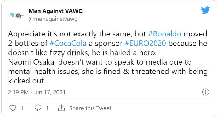Viewport: 217px width, 117px height.
Task: Open the tweet info circle icon
Action: pos(206,92)
